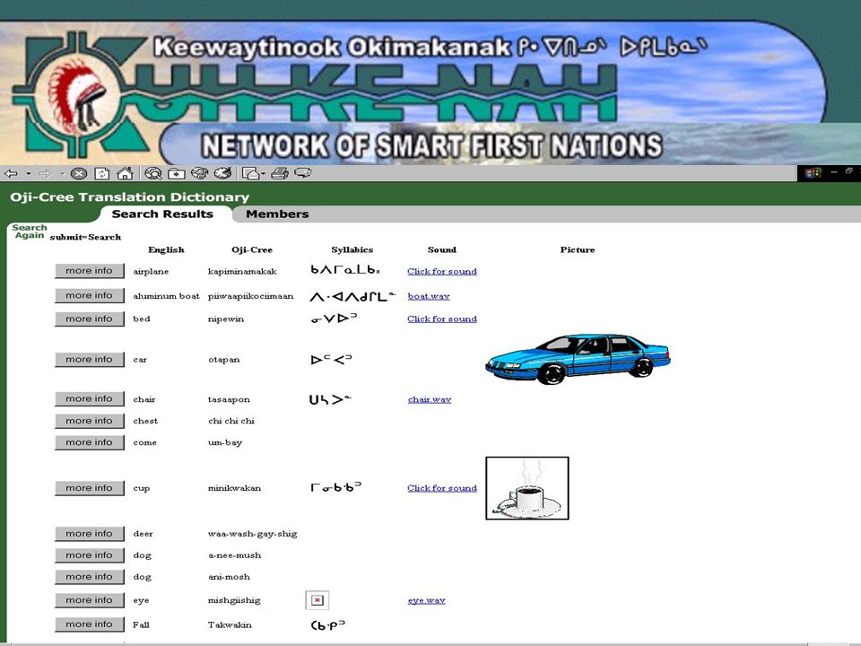Play cup's Click for sound link
The height and width of the screenshot is (646, 861).
click(442, 488)
